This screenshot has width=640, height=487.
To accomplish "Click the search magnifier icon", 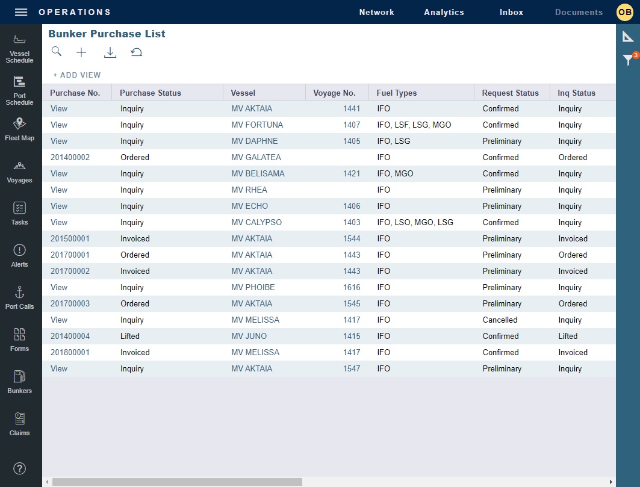I will (x=57, y=52).
